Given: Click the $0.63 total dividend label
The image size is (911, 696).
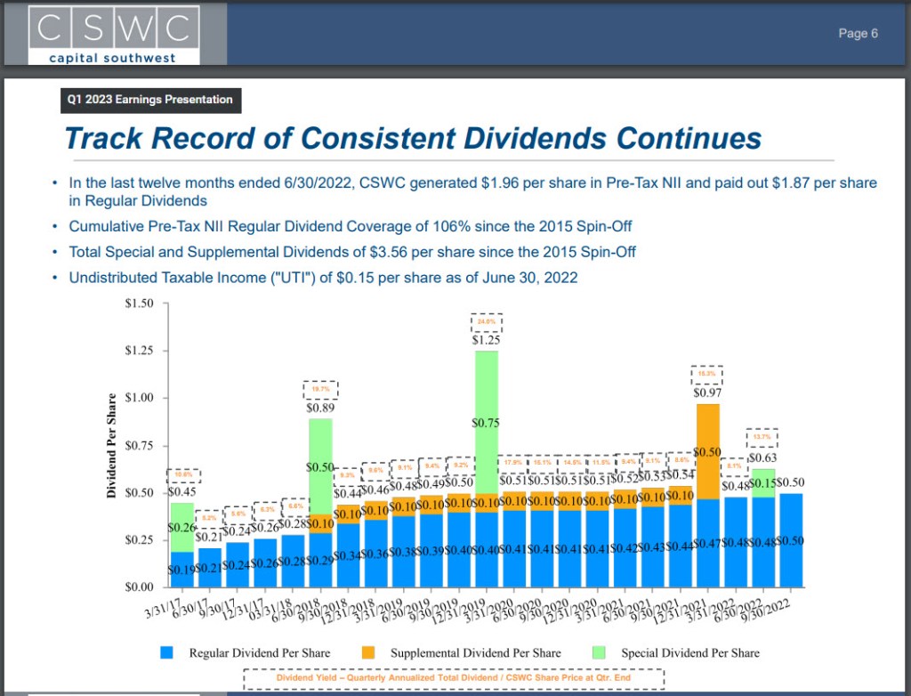Looking at the screenshot, I should [762, 458].
